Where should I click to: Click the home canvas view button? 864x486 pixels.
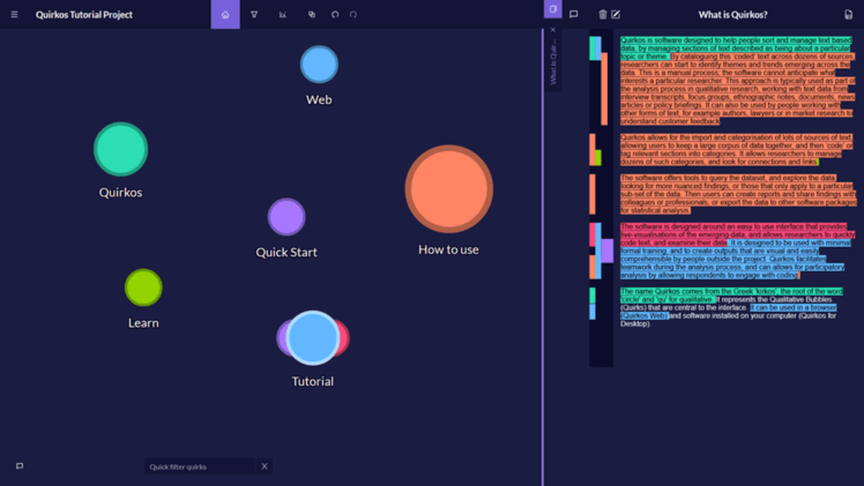pyautogui.click(x=225, y=15)
